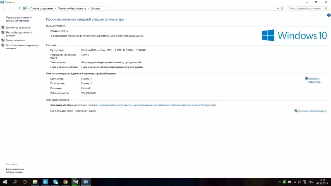Open the clock and date flyout

(x=322, y=182)
